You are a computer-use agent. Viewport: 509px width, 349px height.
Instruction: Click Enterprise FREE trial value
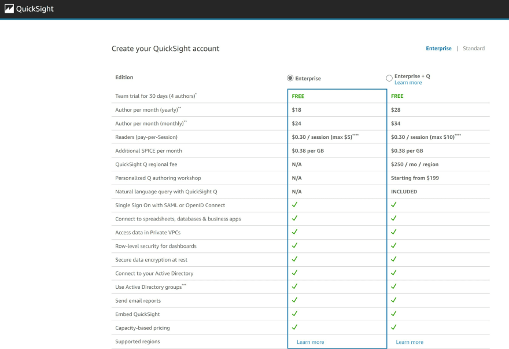(298, 96)
